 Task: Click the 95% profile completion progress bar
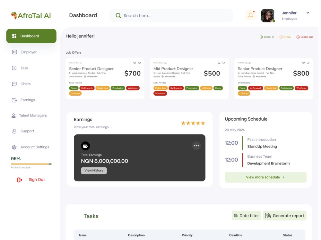coord(31,164)
